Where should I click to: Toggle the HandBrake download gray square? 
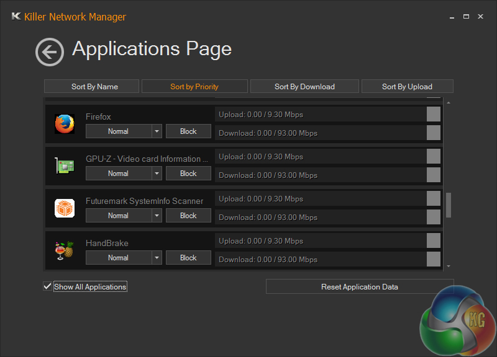pos(434,259)
